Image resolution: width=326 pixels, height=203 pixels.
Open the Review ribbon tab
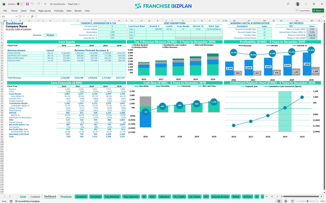78,11
